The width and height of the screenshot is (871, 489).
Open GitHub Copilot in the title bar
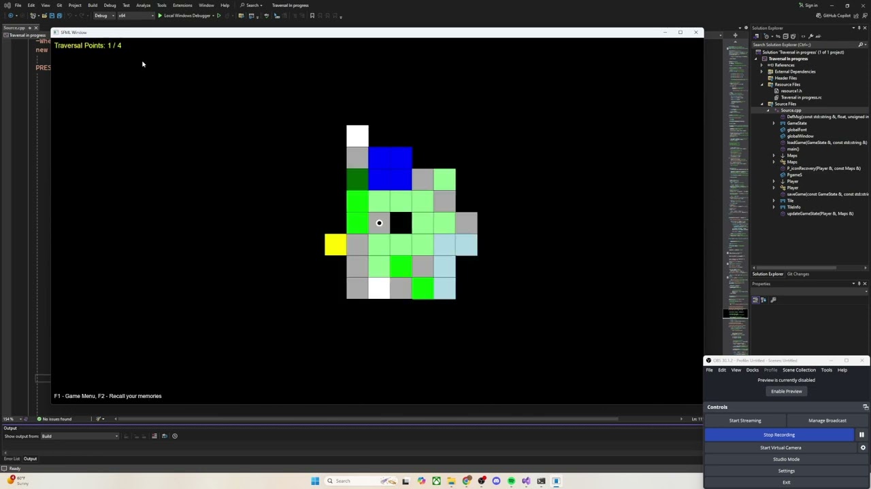834,16
